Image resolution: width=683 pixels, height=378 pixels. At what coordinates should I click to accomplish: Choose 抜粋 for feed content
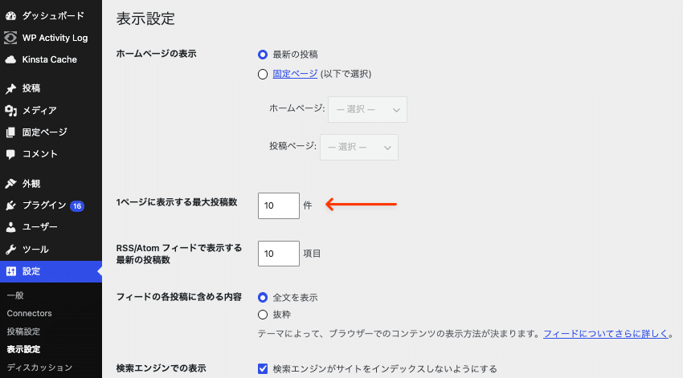click(x=263, y=315)
